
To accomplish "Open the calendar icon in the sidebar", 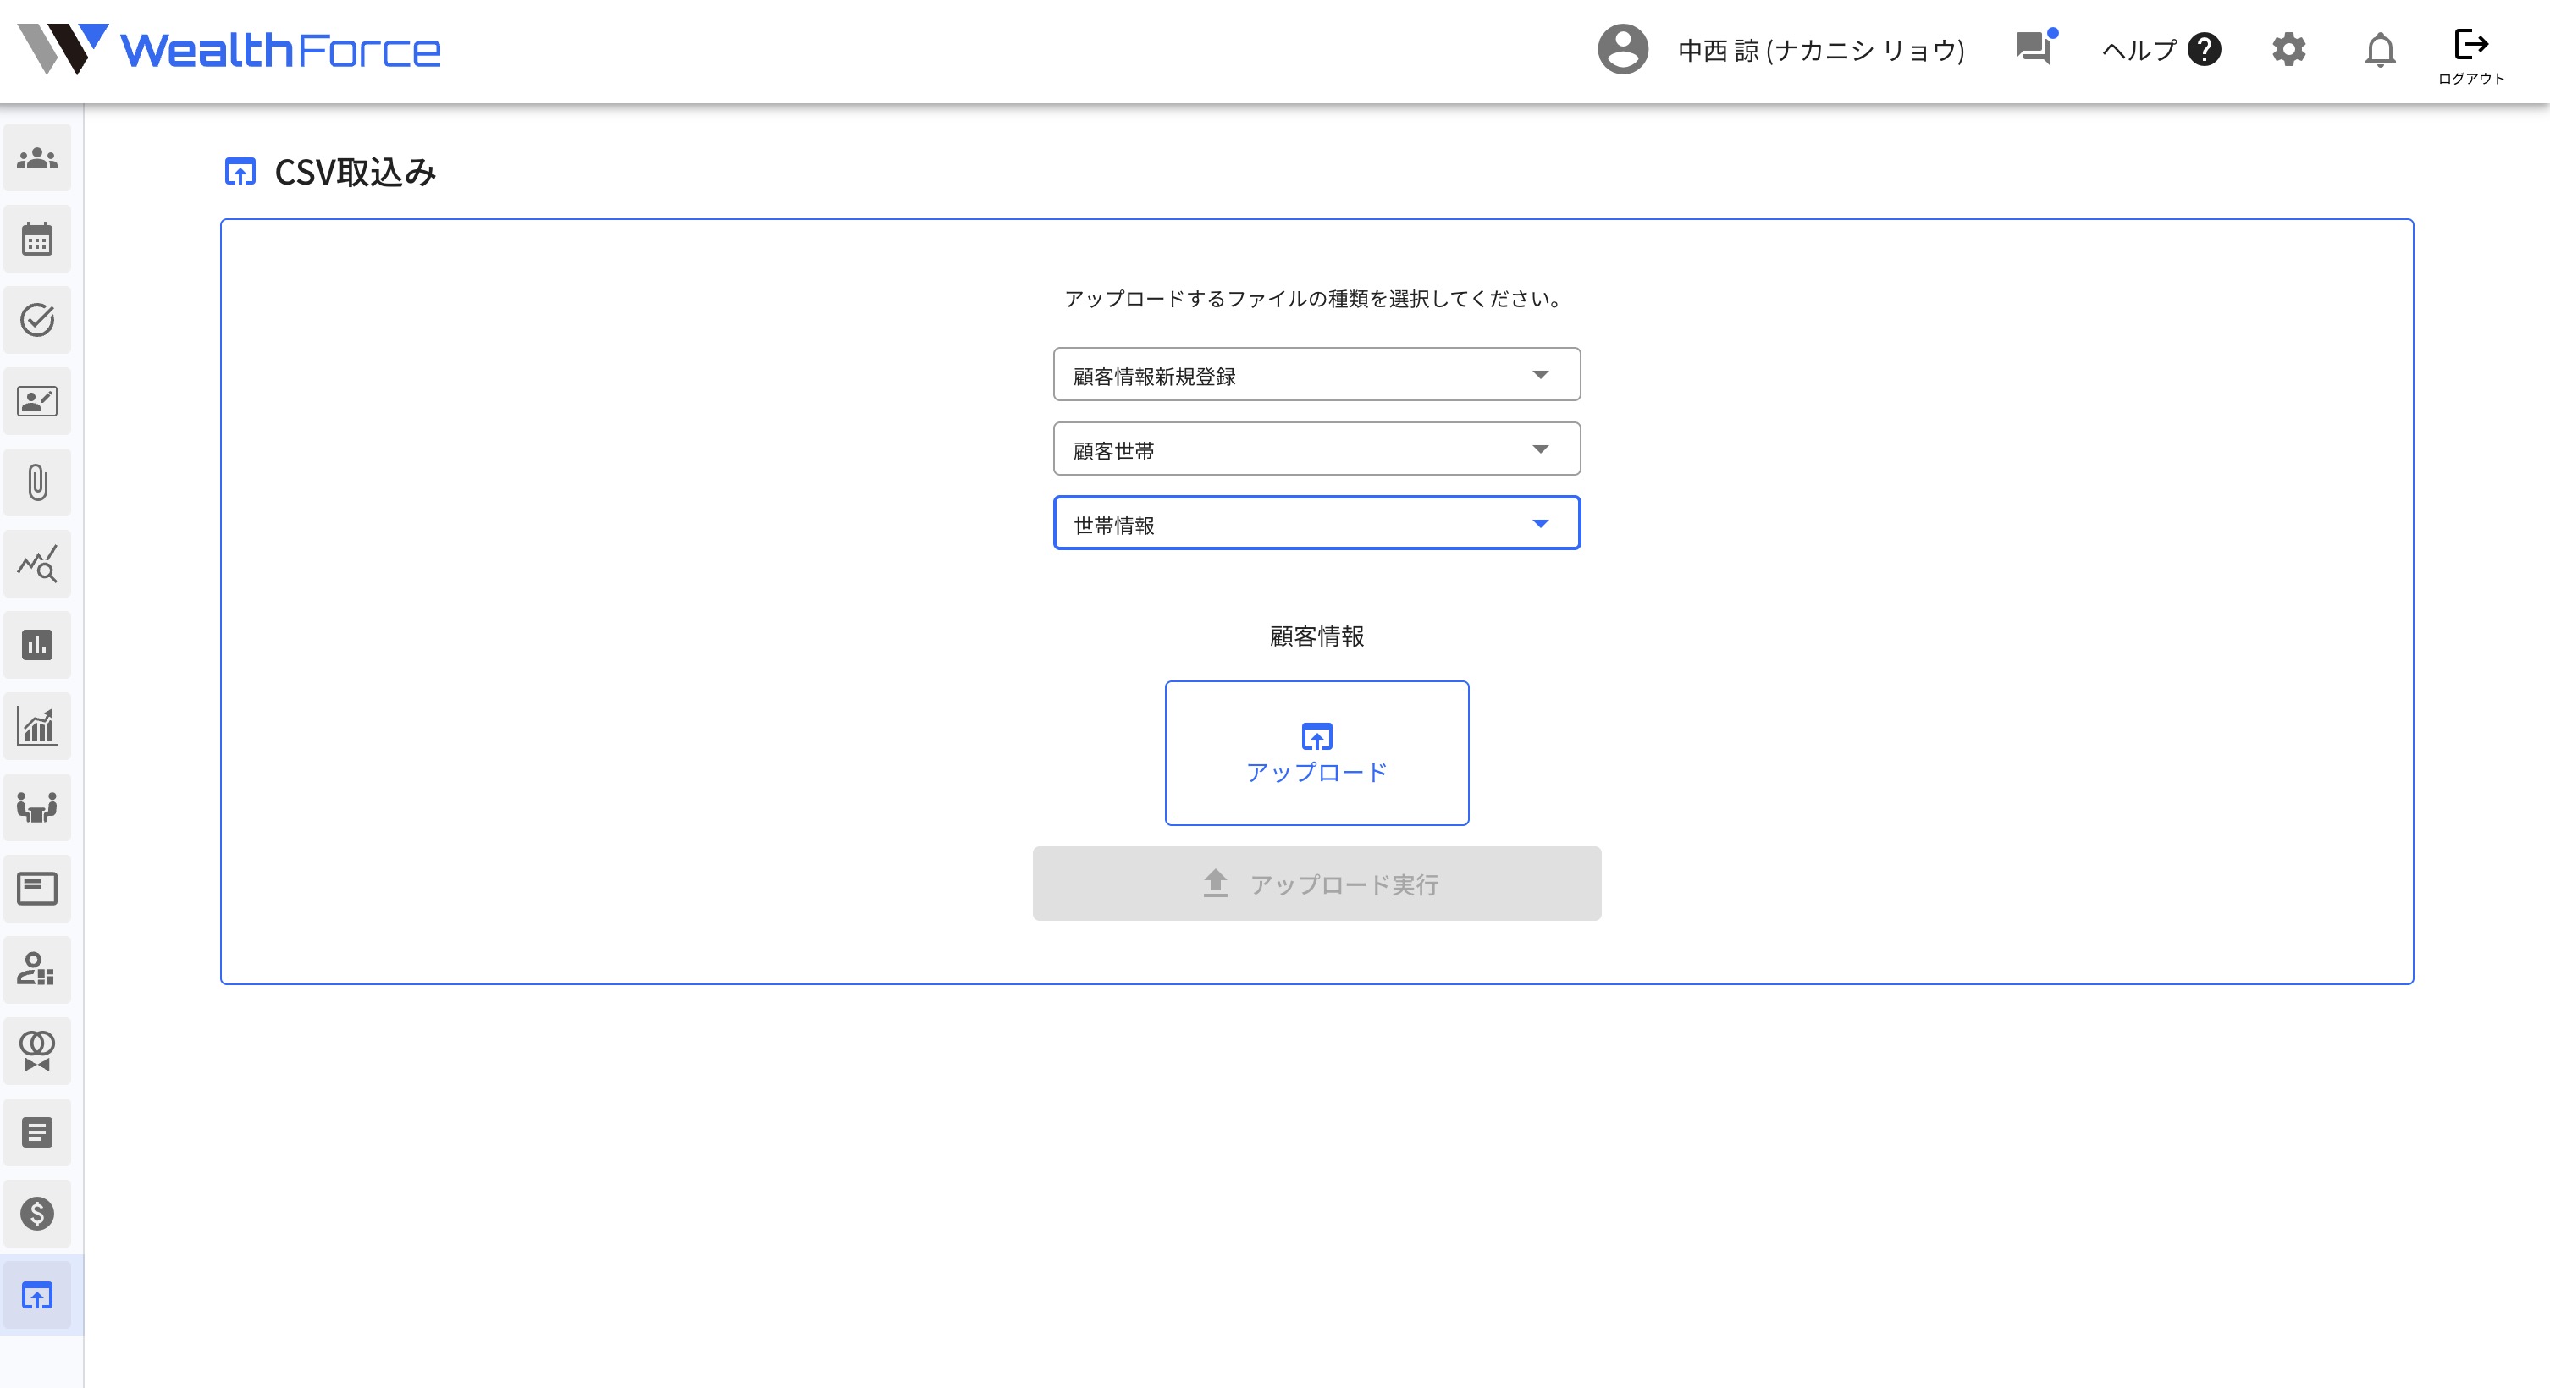I will (37, 238).
